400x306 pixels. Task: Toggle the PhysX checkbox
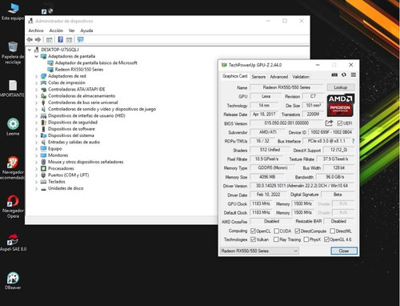click(306, 240)
